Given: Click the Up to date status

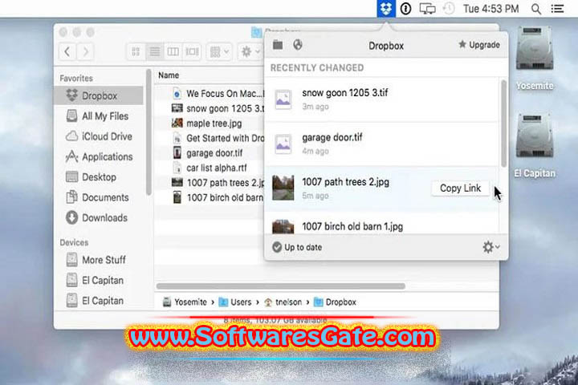Looking at the screenshot, I should 297,247.
